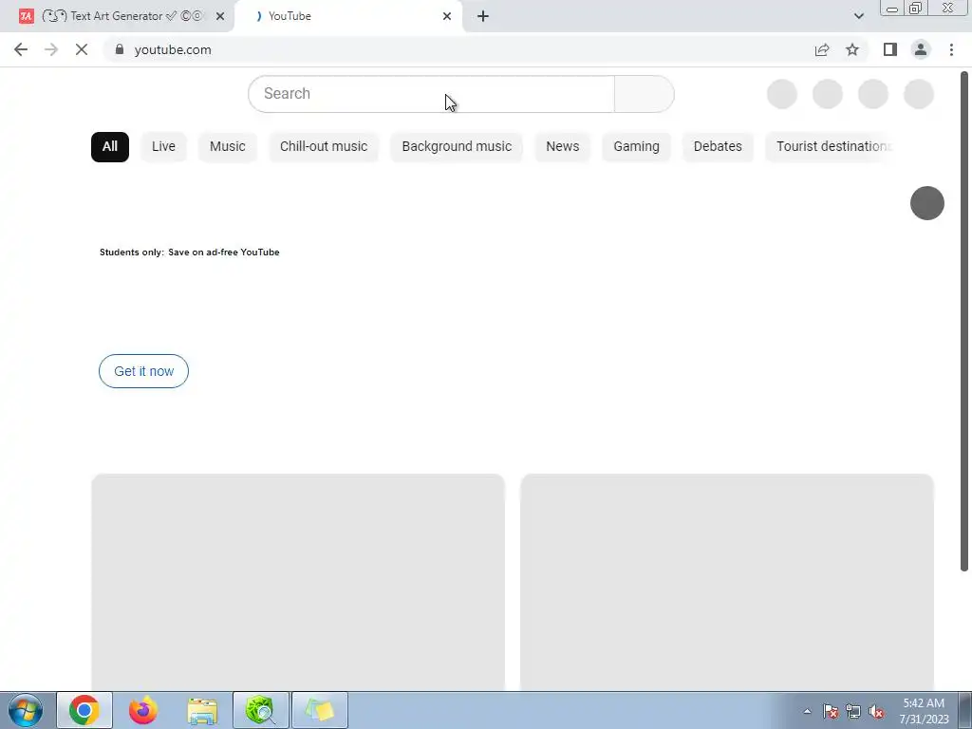
Task: Filter videos by News
Action: [563, 147]
